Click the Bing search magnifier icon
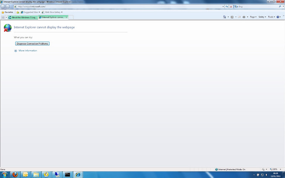The width and height of the screenshot is (285, 178). [x=280, y=6]
